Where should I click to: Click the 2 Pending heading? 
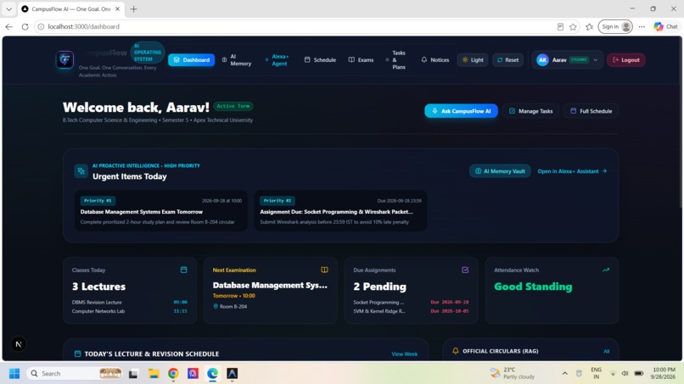[x=379, y=287]
